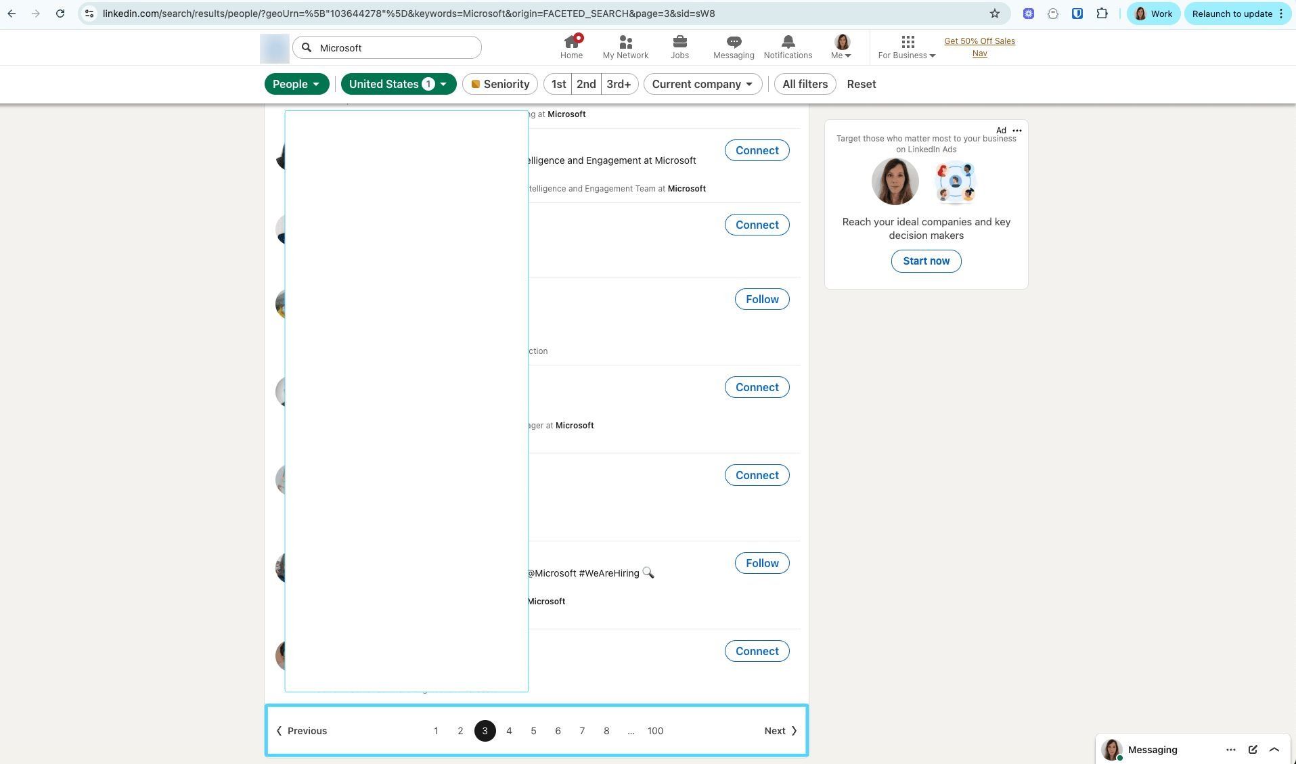Toggle the 2nd connections filter
Viewport: 1296px width, 764px height.
coord(586,84)
